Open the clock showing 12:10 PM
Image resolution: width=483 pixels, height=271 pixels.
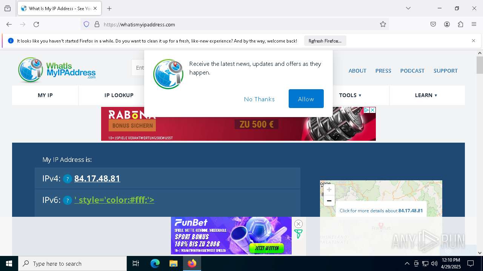[451, 263]
